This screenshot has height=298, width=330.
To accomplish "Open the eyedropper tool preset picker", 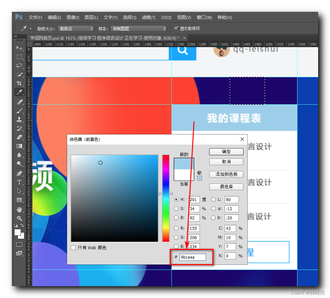I will point(31,28).
